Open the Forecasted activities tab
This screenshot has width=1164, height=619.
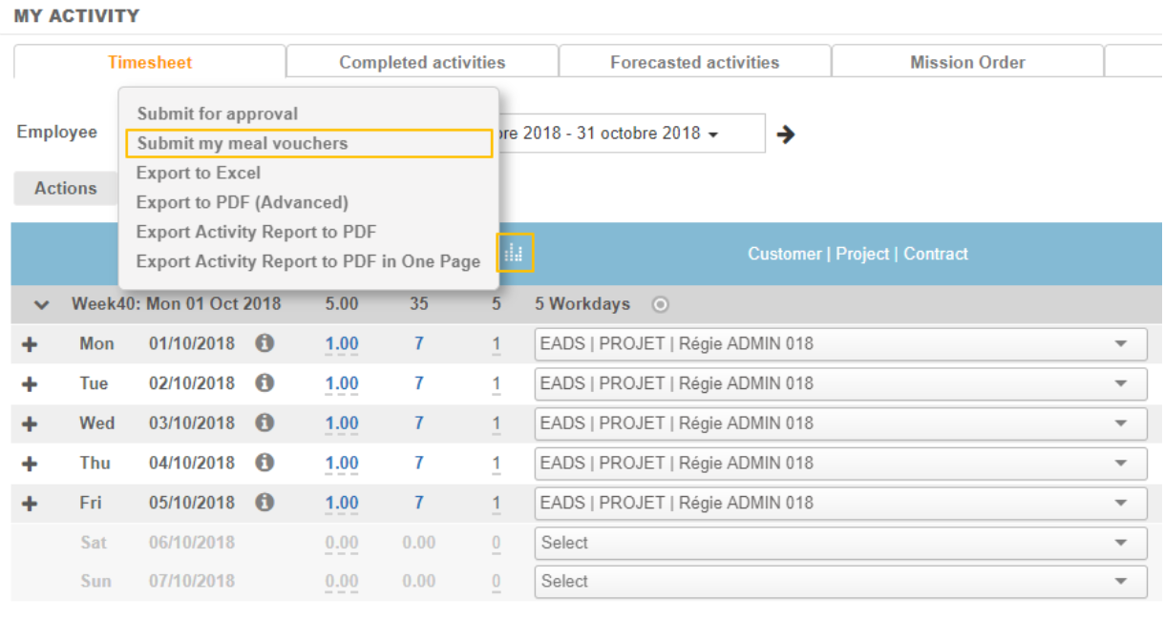tap(694, 62)
